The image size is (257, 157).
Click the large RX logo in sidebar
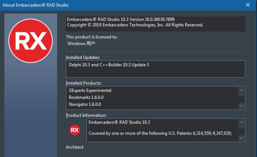click(31, 41)
